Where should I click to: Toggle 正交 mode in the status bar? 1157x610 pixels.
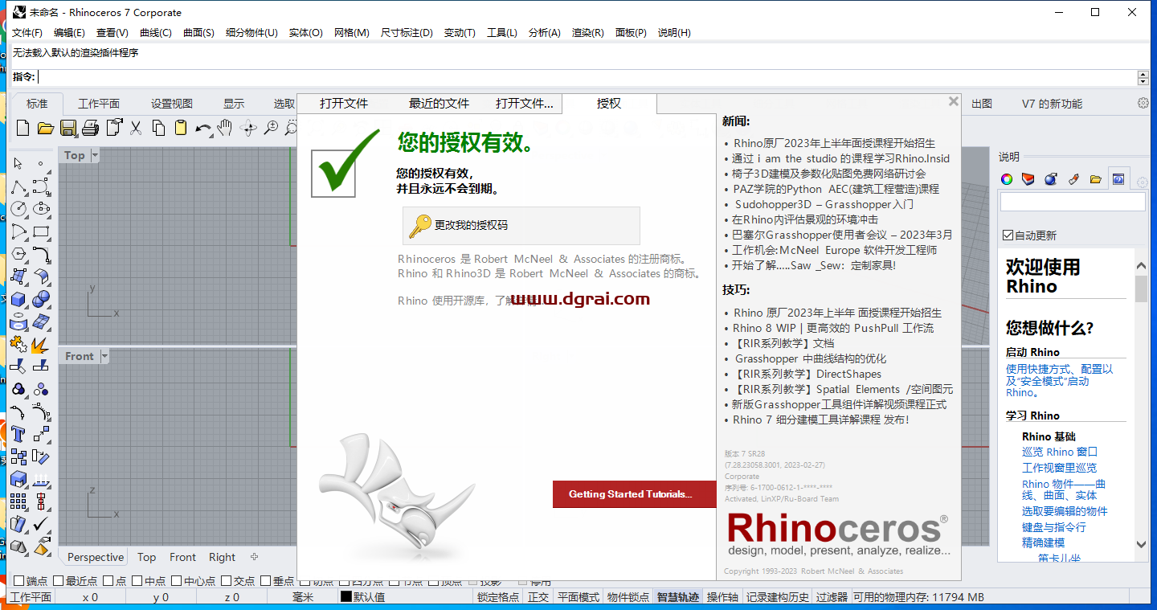[x=538, y=597]
